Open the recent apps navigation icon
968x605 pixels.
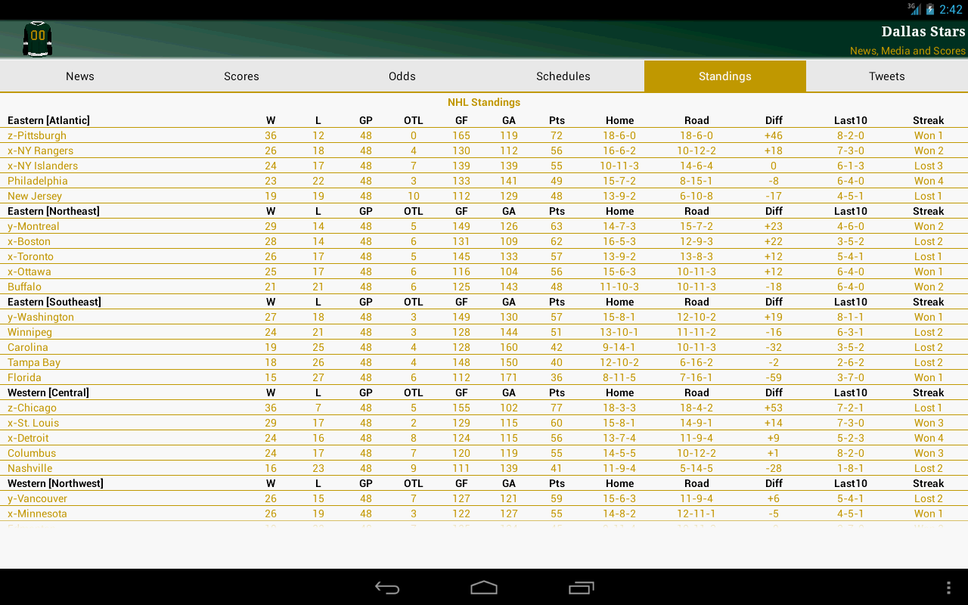coord(582,588)
